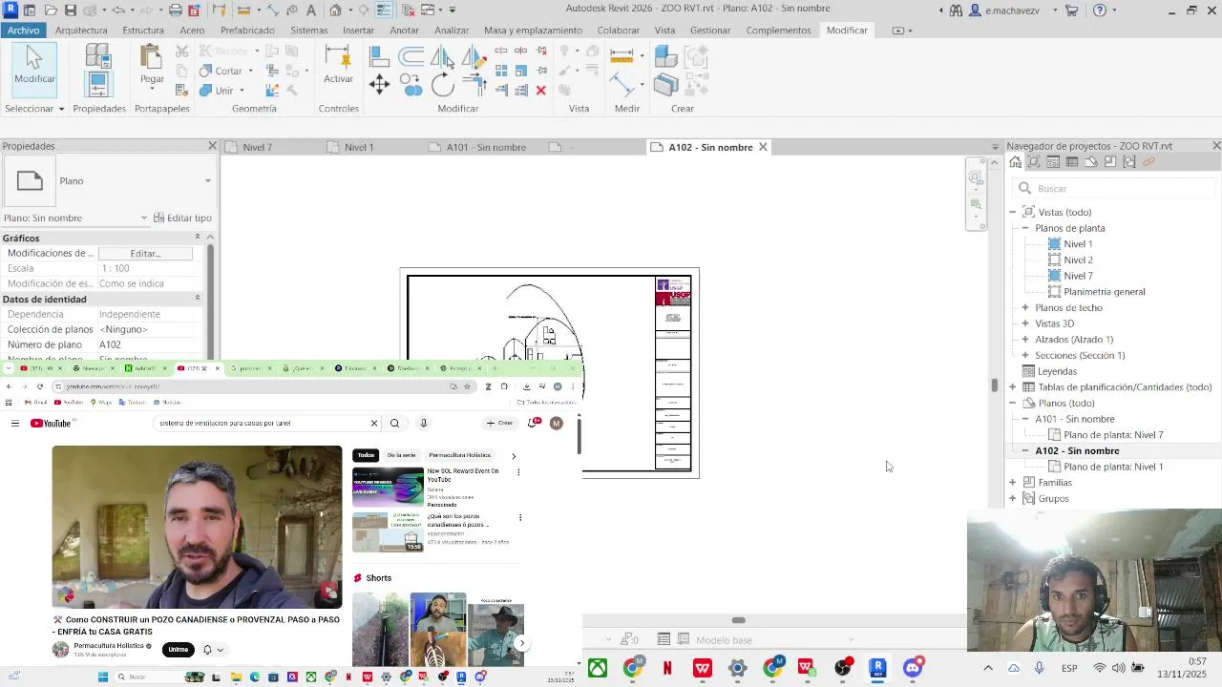Open the Unir dropdown arrow
Viewport: 1222px width, 687px height.
point(242,91)
